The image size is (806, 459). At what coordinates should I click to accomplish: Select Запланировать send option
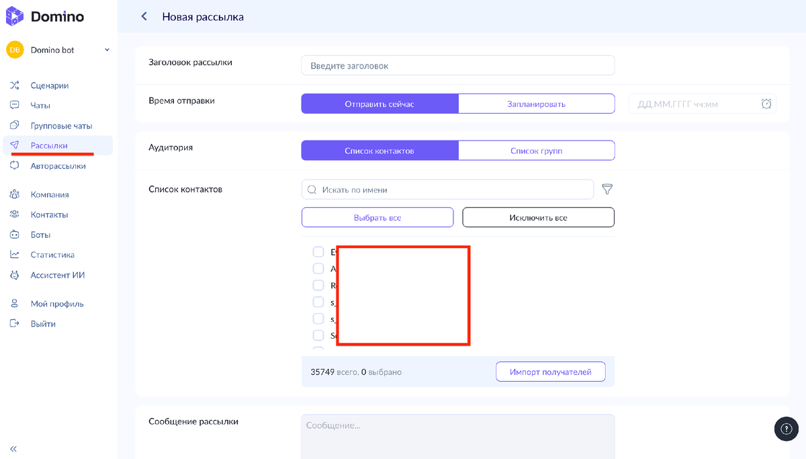(x=536, y=103)
